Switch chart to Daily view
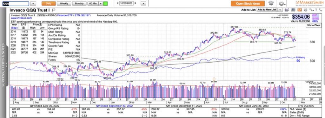The height and width of the screenshot is (118, 325). 49,3
